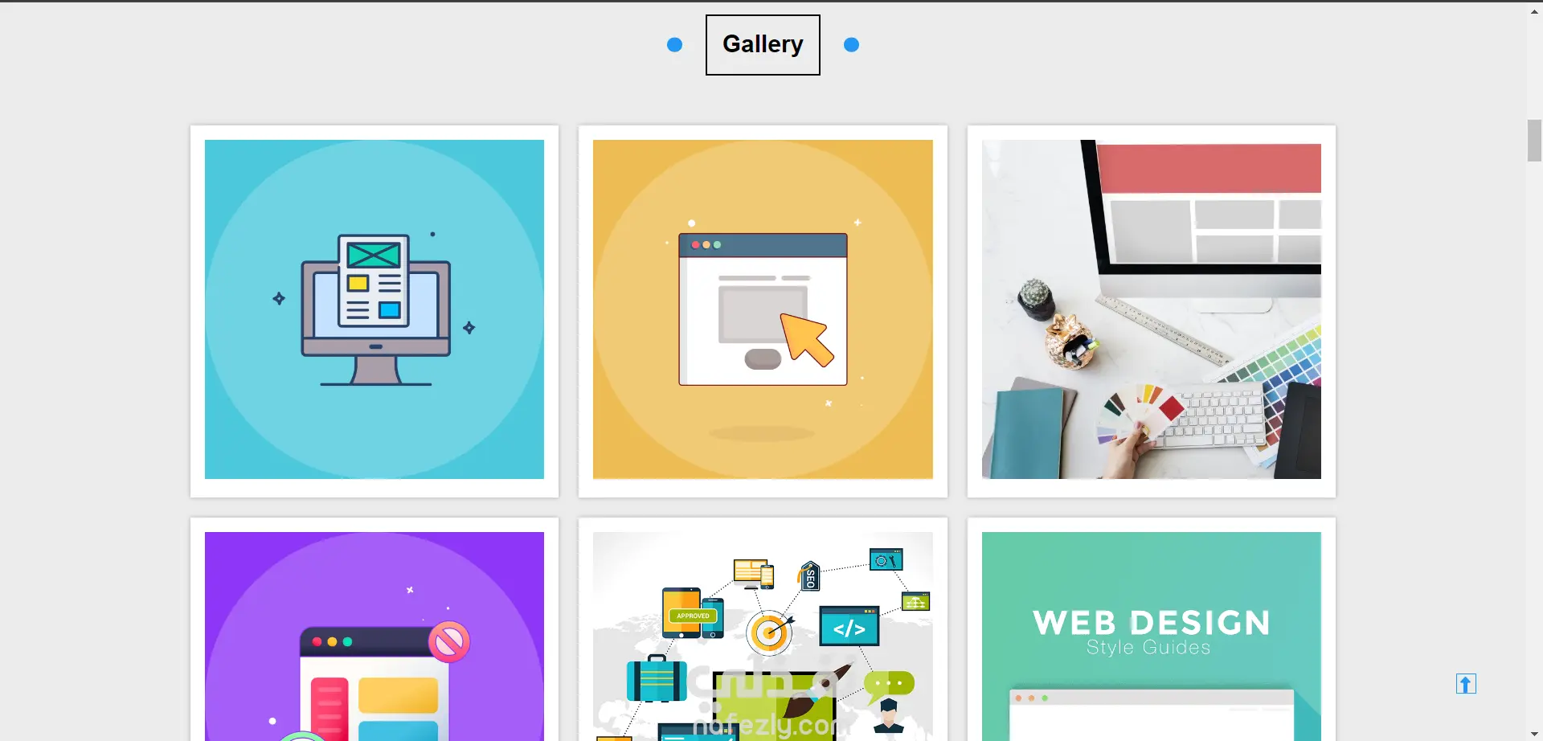The height and width of the screenshot is (741, 1543).
Task: Click the scrollbar down arrow
Action: click(1535, 733)
